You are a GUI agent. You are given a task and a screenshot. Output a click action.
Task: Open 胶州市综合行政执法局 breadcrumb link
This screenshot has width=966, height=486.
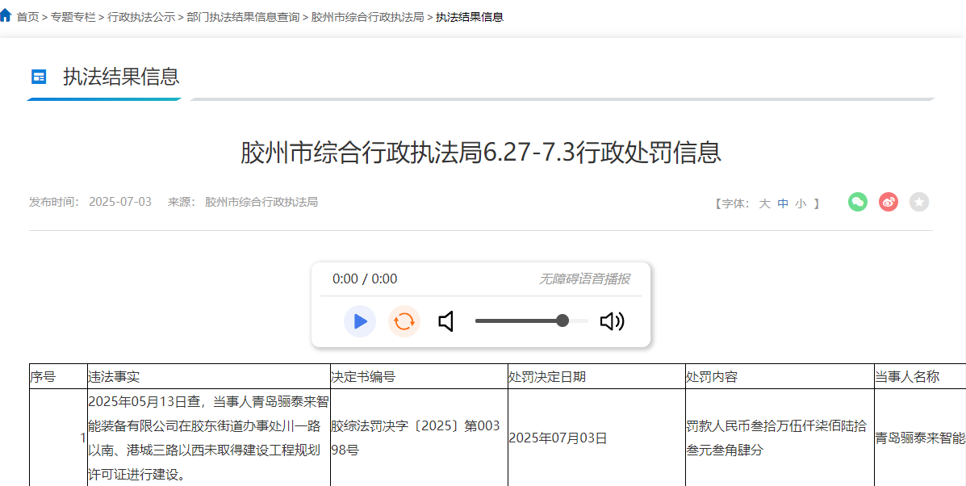pyautogui.click(x=367, y=16)
